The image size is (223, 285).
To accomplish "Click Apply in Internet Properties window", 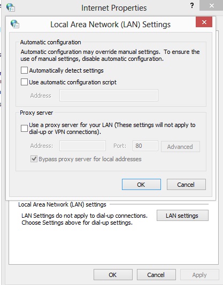I will (199, 275).
